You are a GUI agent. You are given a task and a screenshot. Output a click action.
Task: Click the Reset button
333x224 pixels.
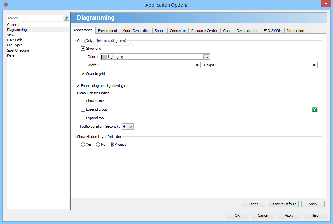253,204
